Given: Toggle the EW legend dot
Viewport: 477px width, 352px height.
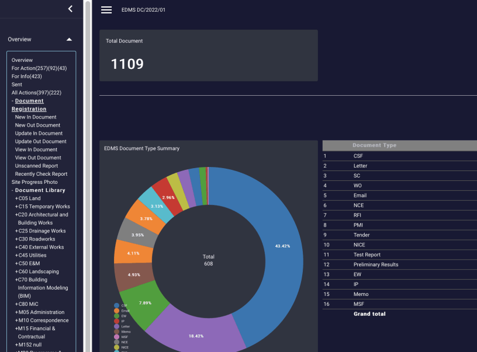Looking at the screenshot, I should pos(117,316).
